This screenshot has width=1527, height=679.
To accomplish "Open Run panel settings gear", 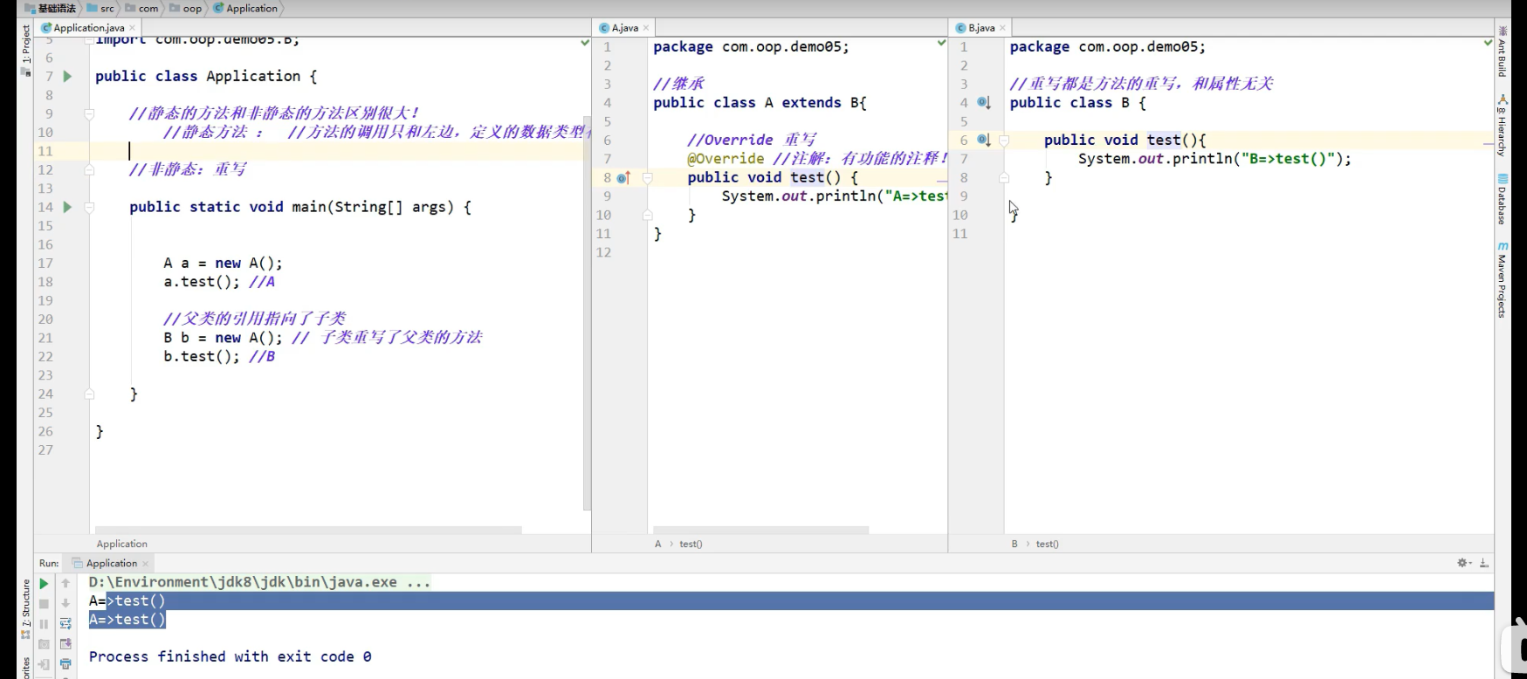I will pyautogui.click(x=1464, y=563).
